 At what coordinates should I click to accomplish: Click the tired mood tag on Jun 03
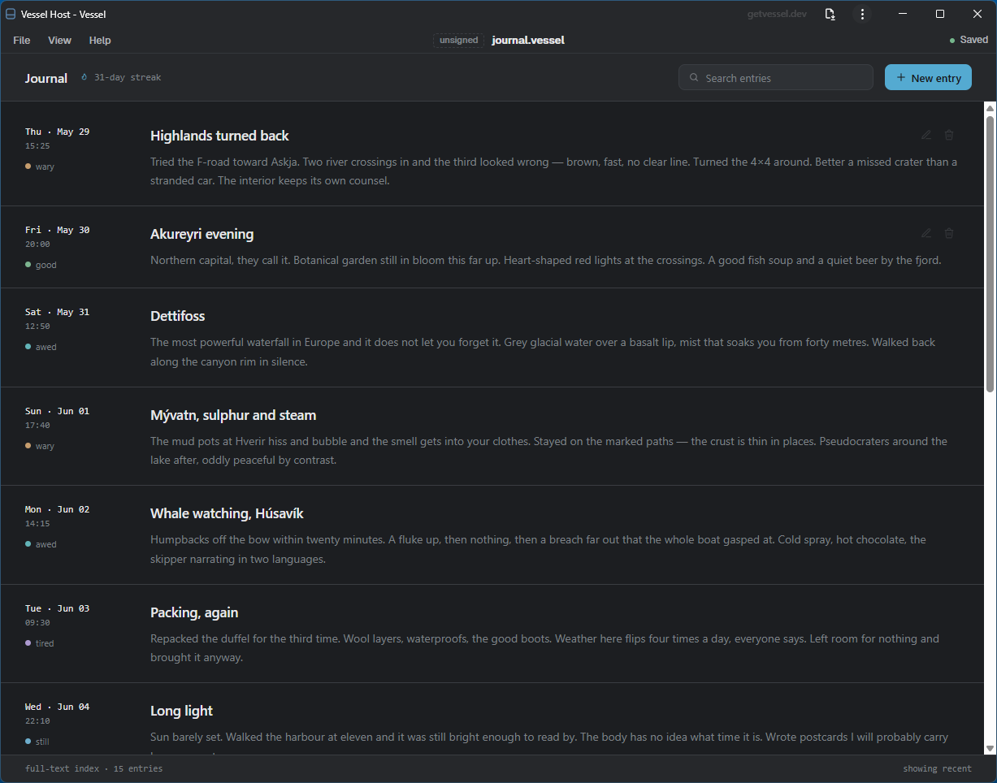point(40,643)
